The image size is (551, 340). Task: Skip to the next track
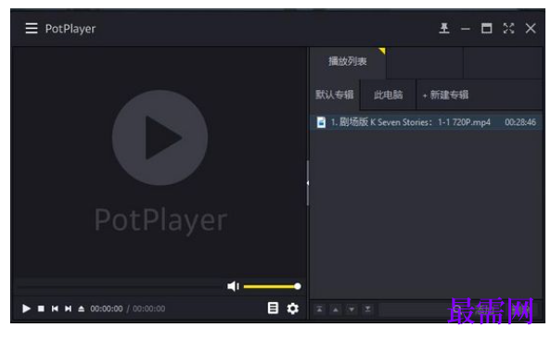coord(68,309)
